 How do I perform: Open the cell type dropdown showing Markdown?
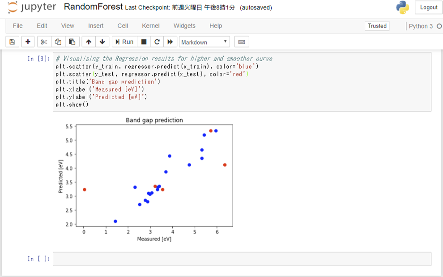tap(204, 42)
